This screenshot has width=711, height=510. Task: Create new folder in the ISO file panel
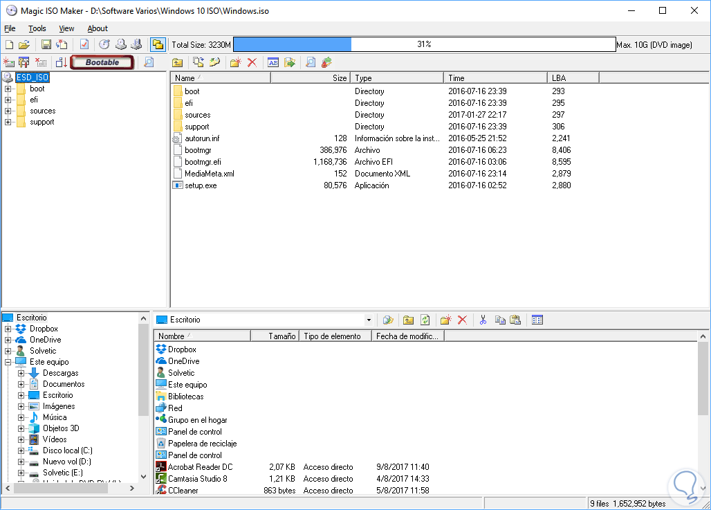tap(235, 62)
